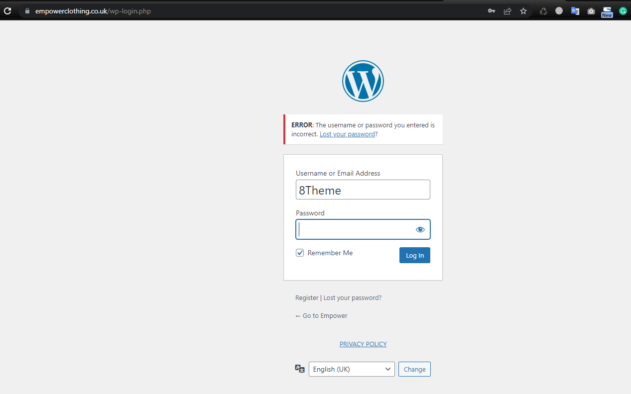631x394 pixels.
Task: Focus the Username or Email Address field
Action: (x=363, y=190)
